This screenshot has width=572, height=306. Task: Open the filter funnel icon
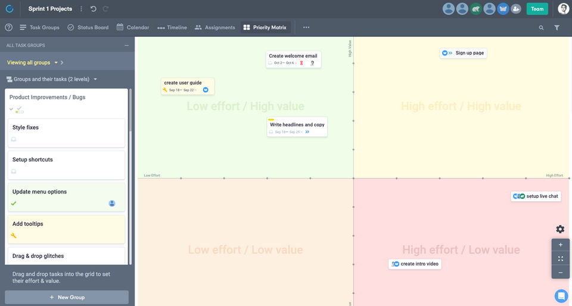[557, 28]
